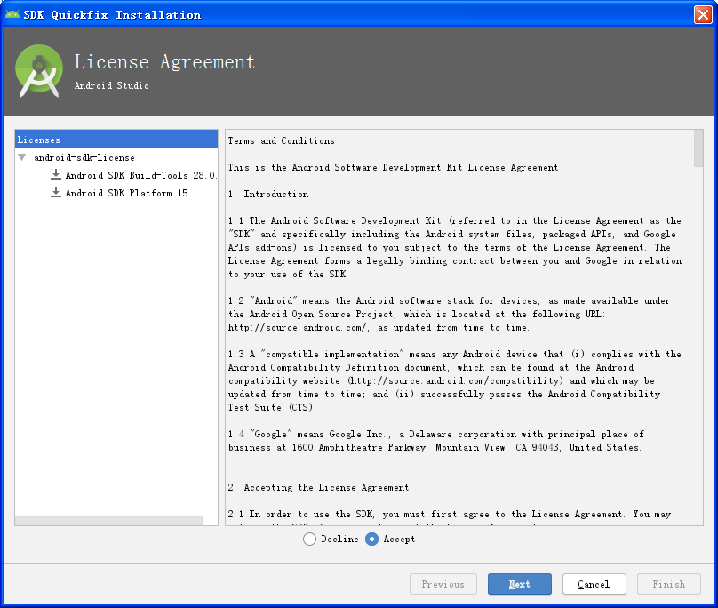Viewport: 718px width, 608px height.
Task: Close the SDK Quickfix Installation window
Action: click(x=703, y=14)
